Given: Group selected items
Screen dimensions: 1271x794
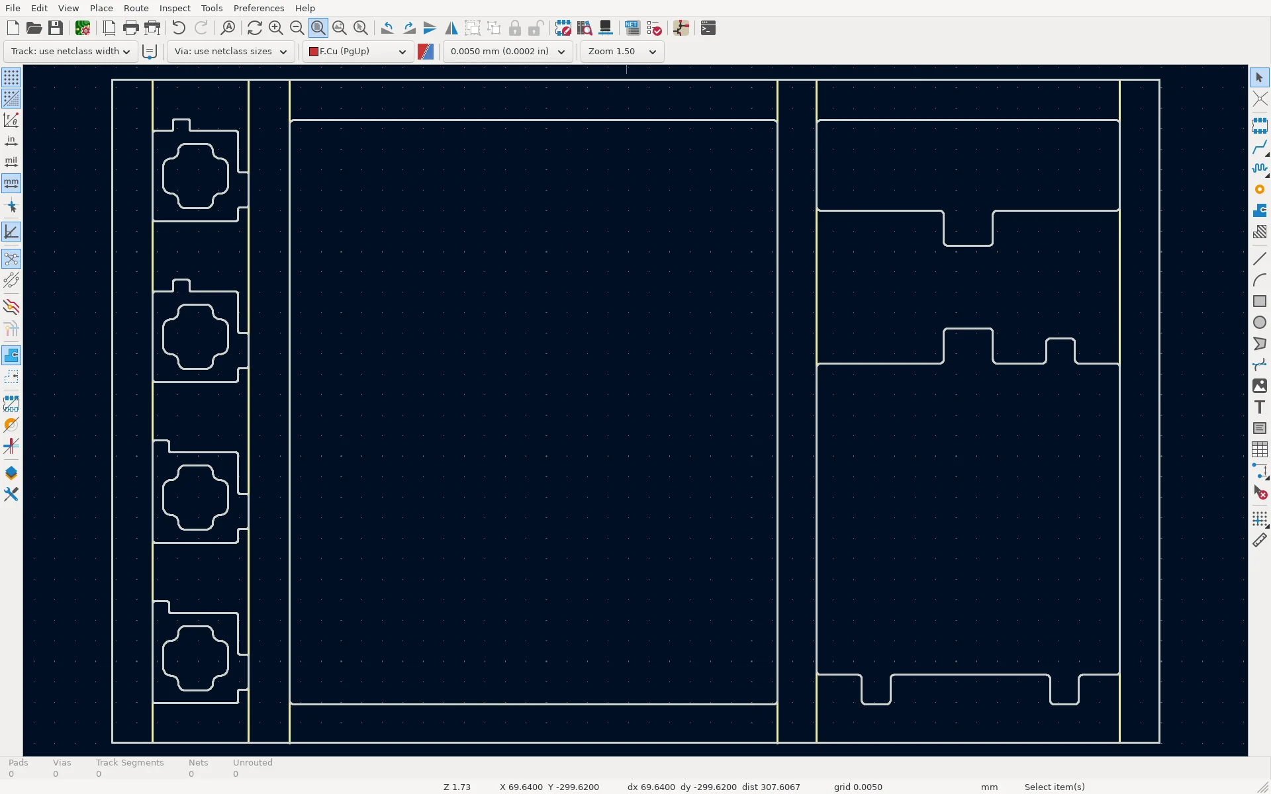Looking at the screenshot, I should tap(473, 28).
